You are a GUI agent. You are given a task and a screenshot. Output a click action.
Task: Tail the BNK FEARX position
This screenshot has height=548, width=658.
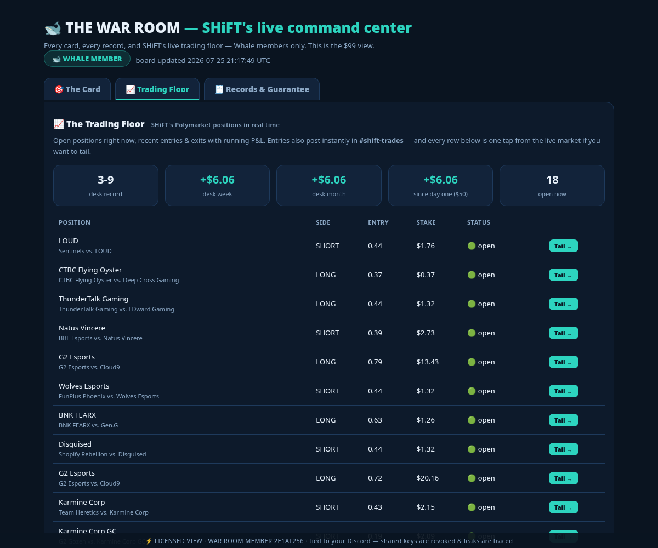pyautogui.click(x=563, y=420)
